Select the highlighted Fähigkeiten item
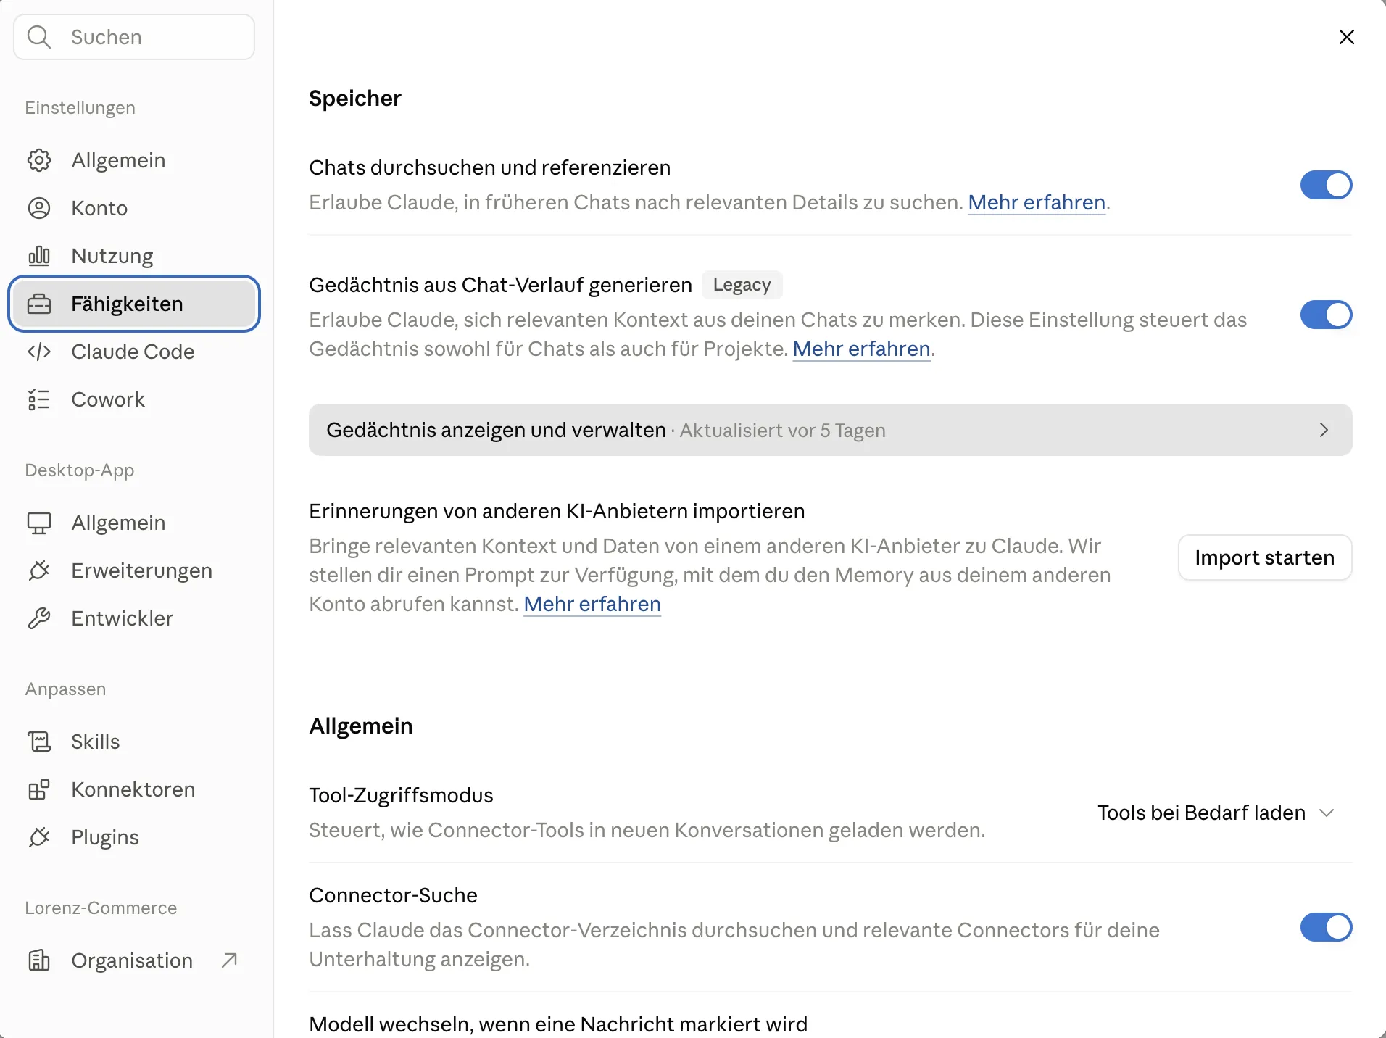 coord(134,304)
